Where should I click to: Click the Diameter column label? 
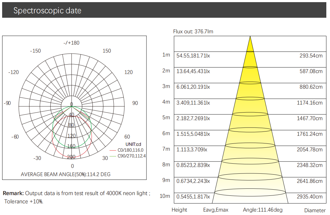(x=315, y=210)
